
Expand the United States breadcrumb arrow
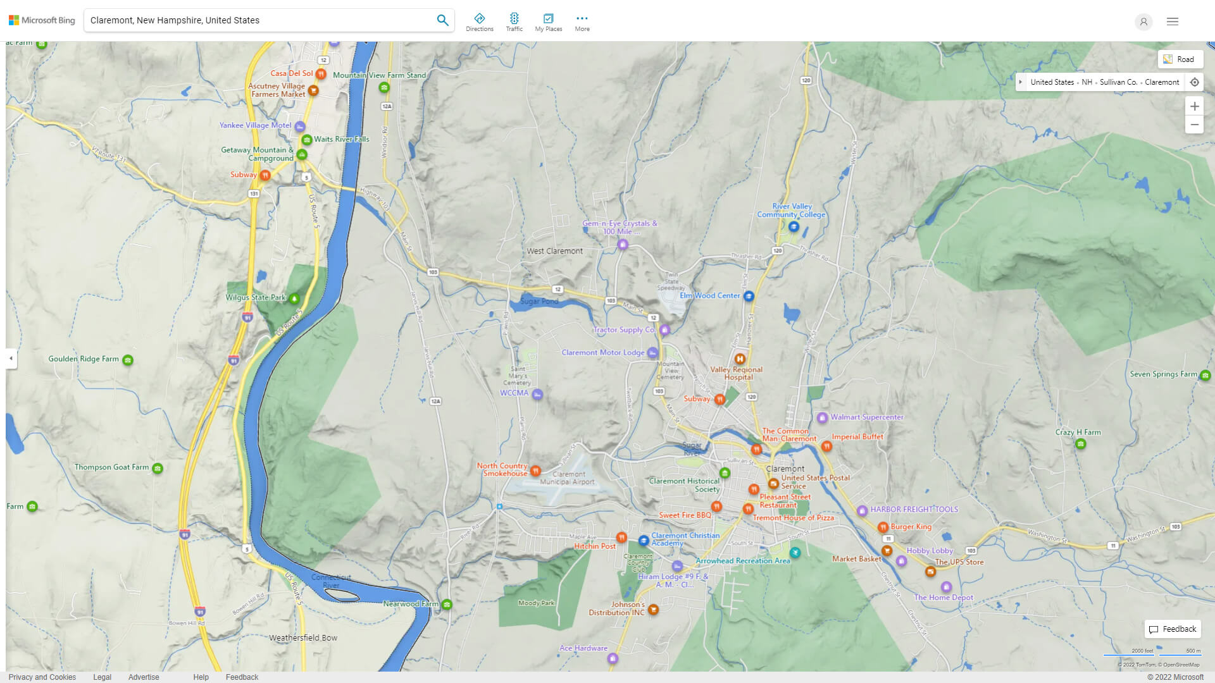coord(1021,82)
